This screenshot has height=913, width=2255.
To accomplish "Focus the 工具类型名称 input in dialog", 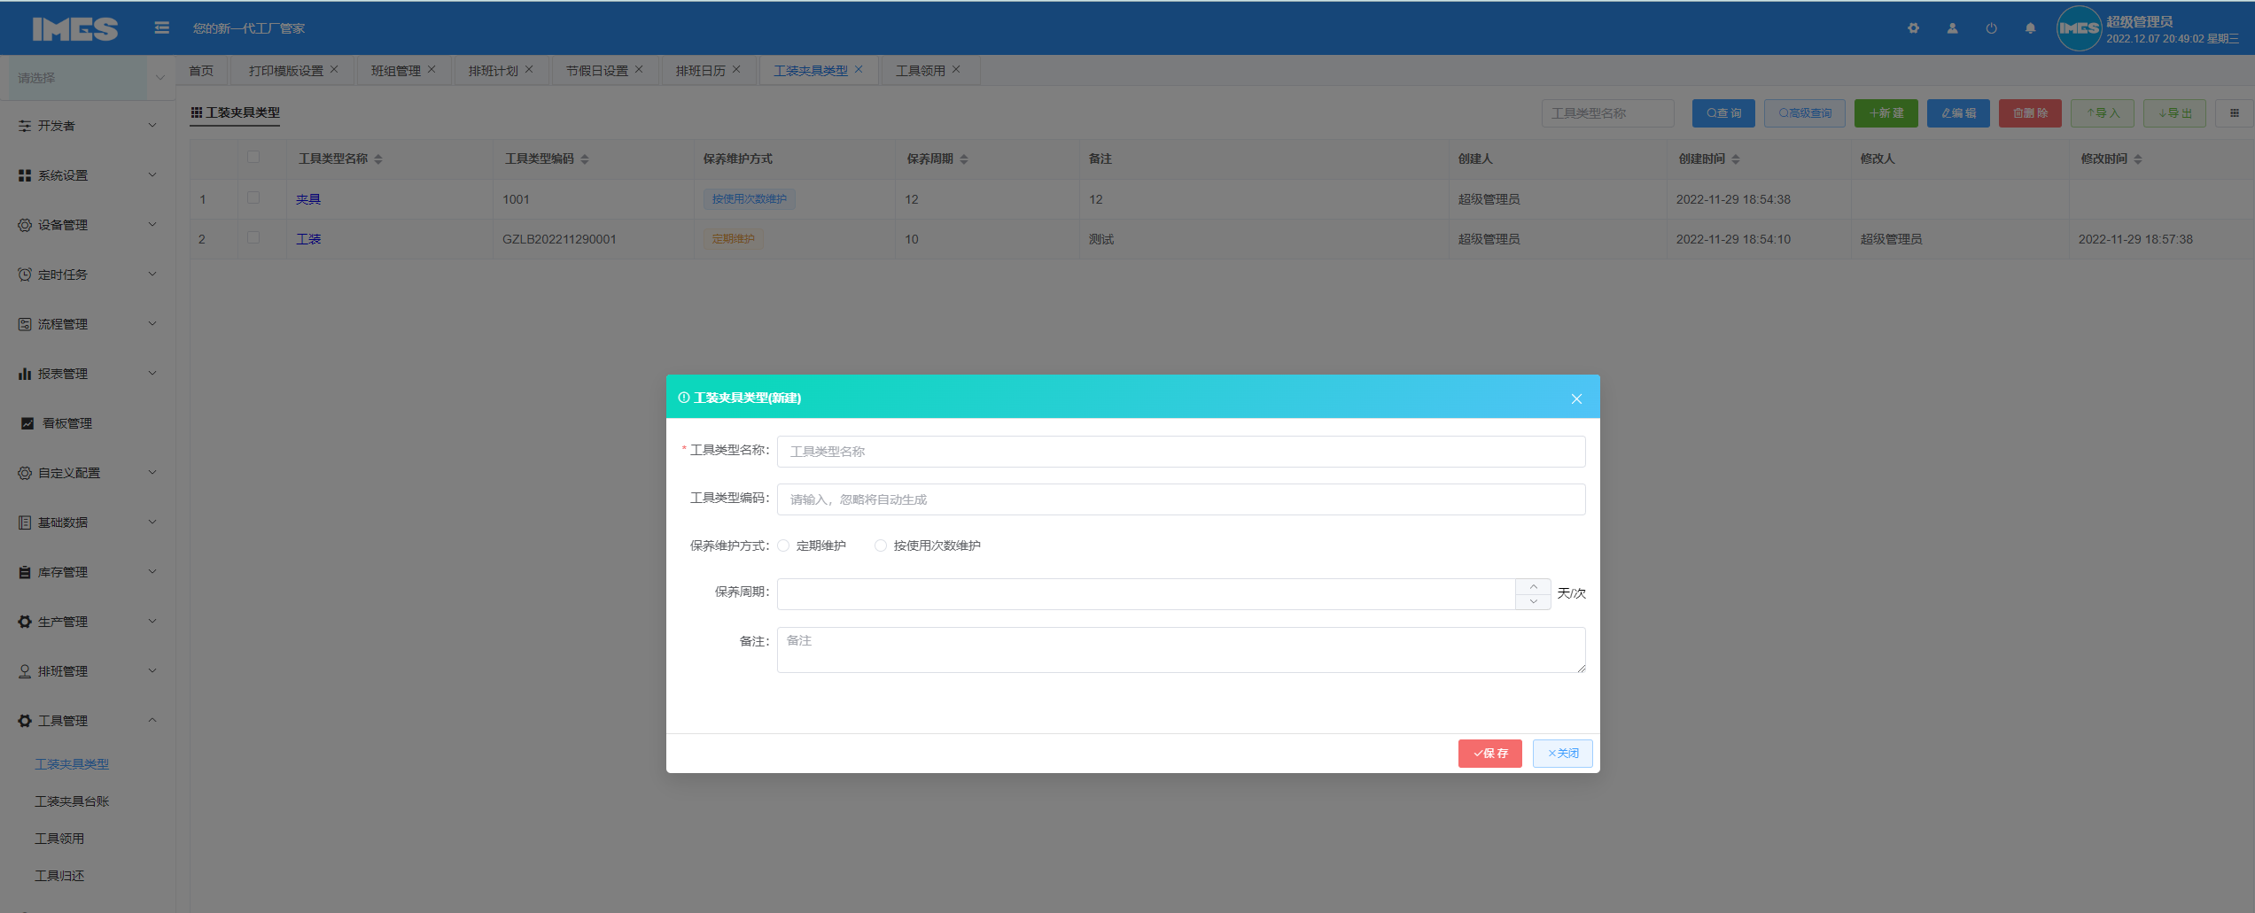I will click(1181, 452).
